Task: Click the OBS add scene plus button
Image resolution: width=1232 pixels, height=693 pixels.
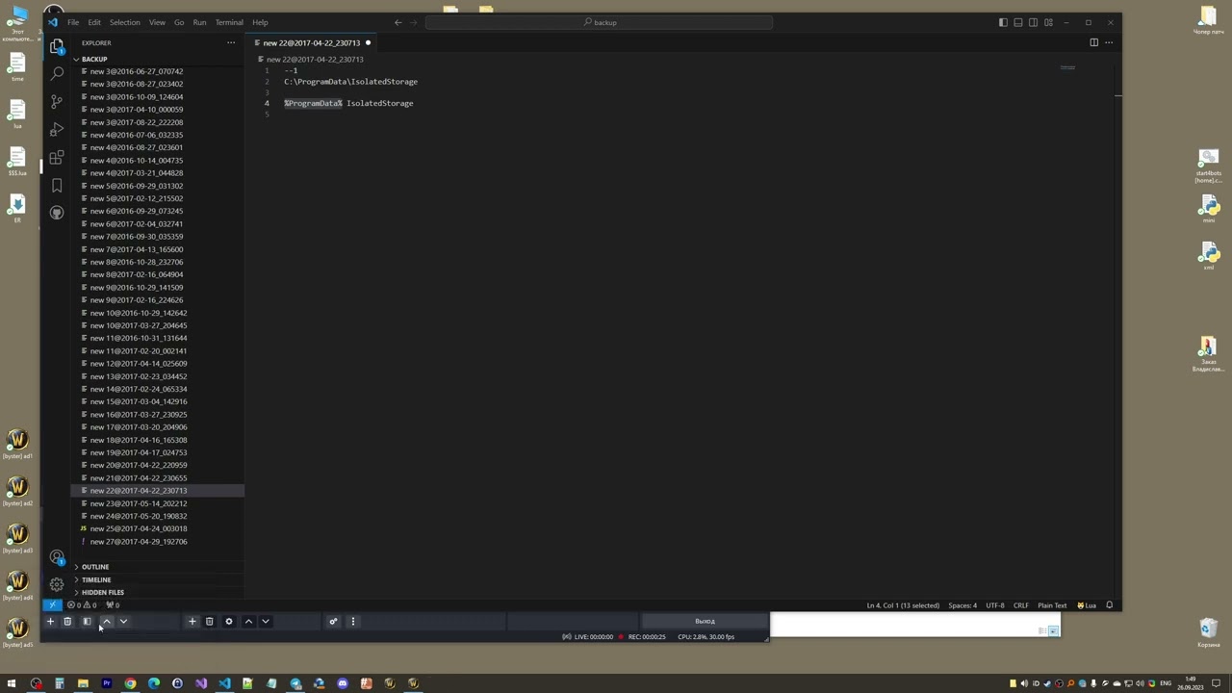Action: (50, 622)
